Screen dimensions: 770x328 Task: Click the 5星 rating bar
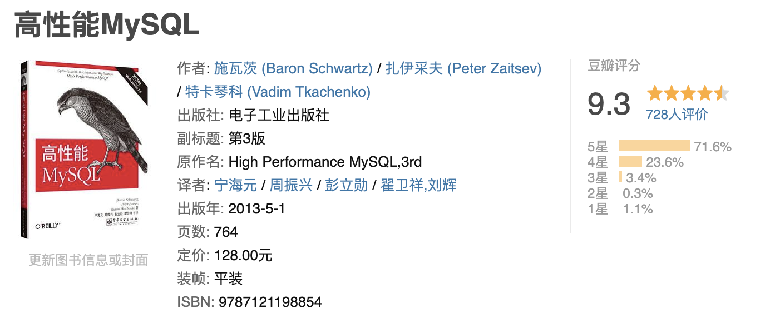point(654,147)
